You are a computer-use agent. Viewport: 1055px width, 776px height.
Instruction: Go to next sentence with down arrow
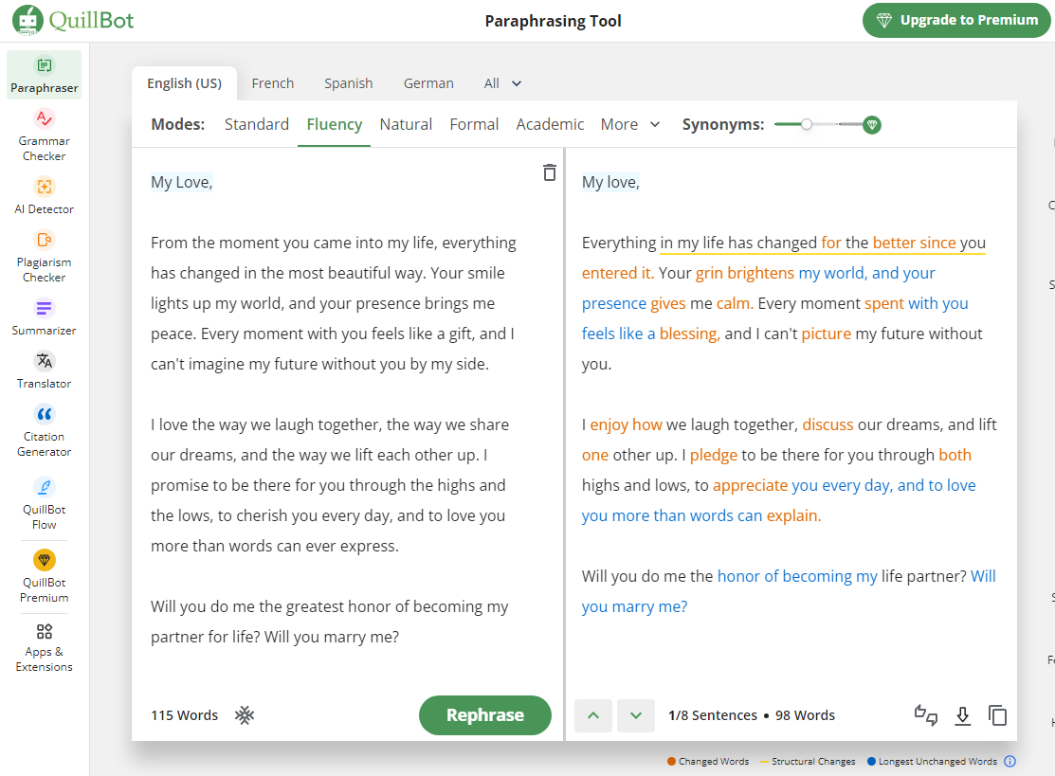click(636, 715)
